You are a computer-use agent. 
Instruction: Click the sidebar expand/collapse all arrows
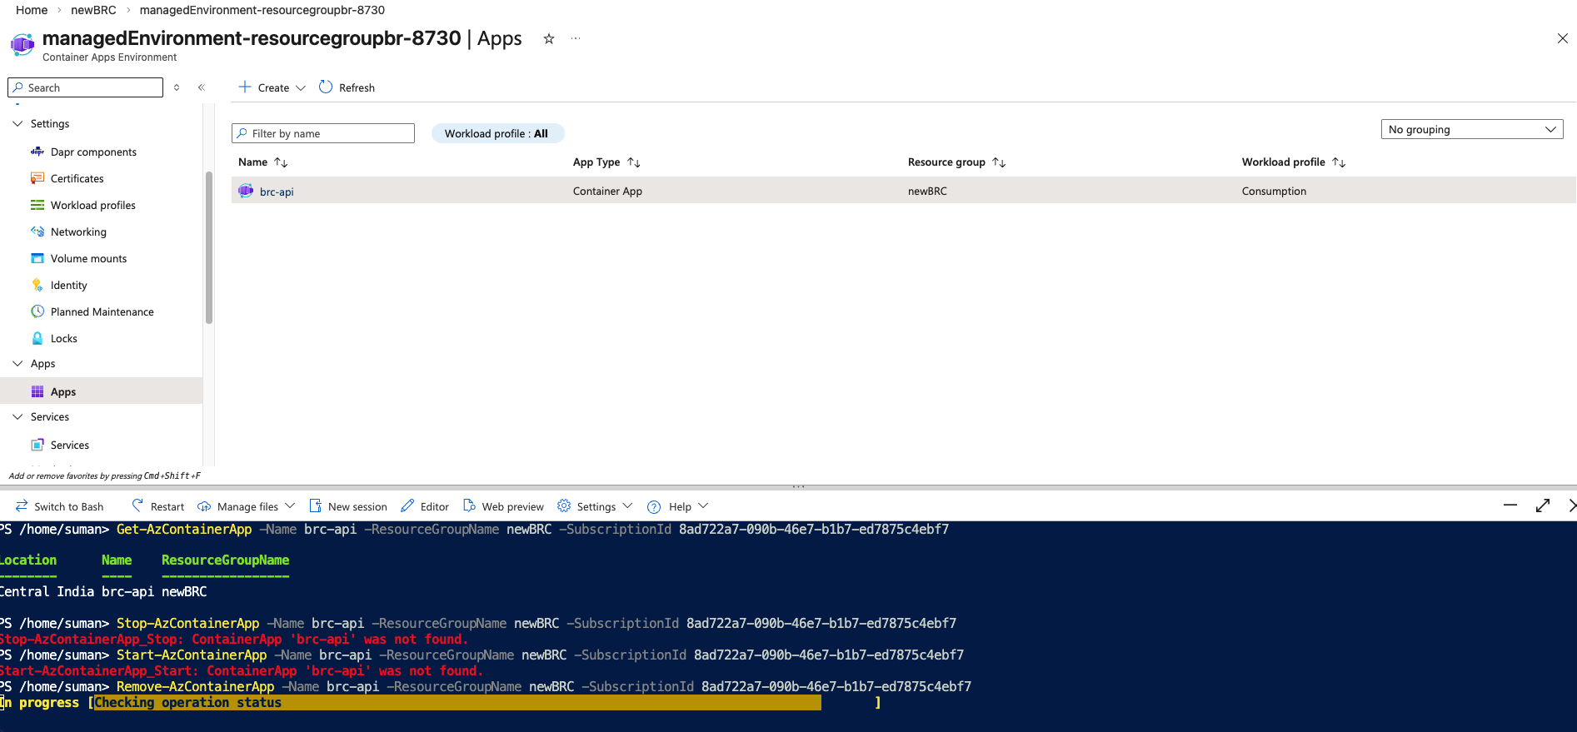click(x=177, y=87)
